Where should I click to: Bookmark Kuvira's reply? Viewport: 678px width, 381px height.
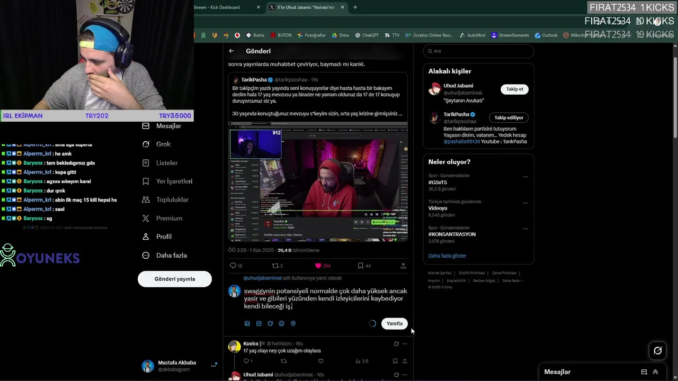tap(395, 361)
